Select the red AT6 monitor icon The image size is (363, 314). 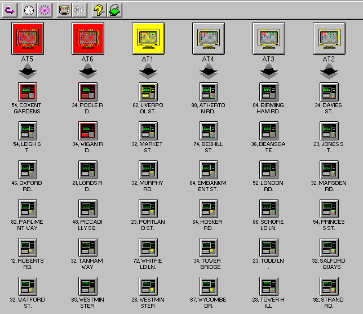click(x=88, y=38)
